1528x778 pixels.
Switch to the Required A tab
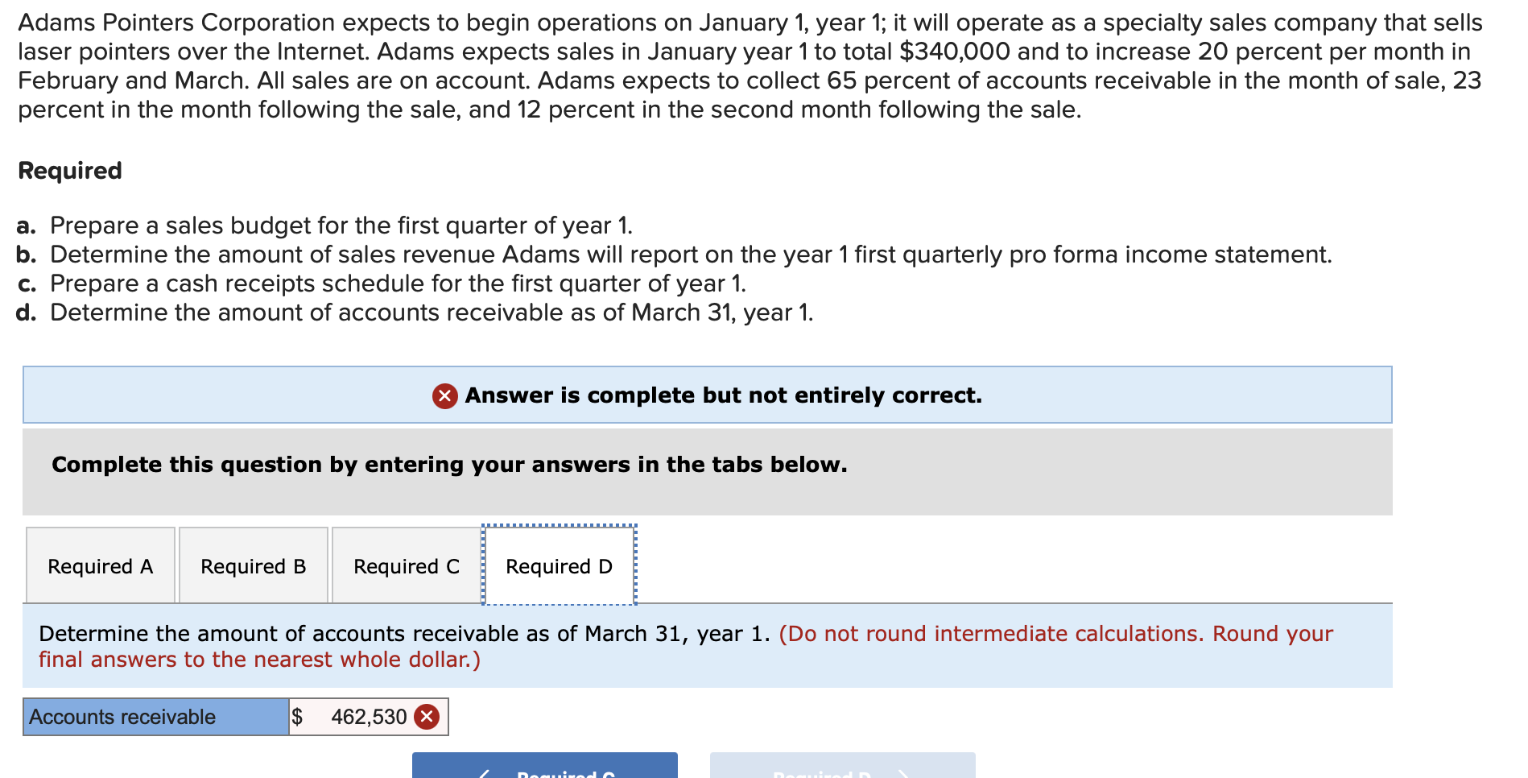[x=100, y=566]
